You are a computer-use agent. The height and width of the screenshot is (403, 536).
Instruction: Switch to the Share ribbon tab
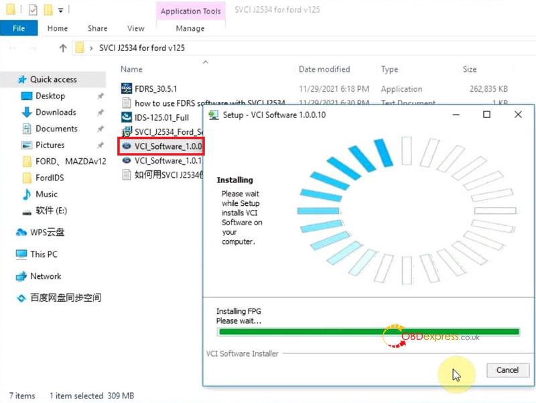coord(97,28)
